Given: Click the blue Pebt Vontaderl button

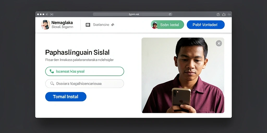Looking at the screenshot, I should (x=206, y=25).
